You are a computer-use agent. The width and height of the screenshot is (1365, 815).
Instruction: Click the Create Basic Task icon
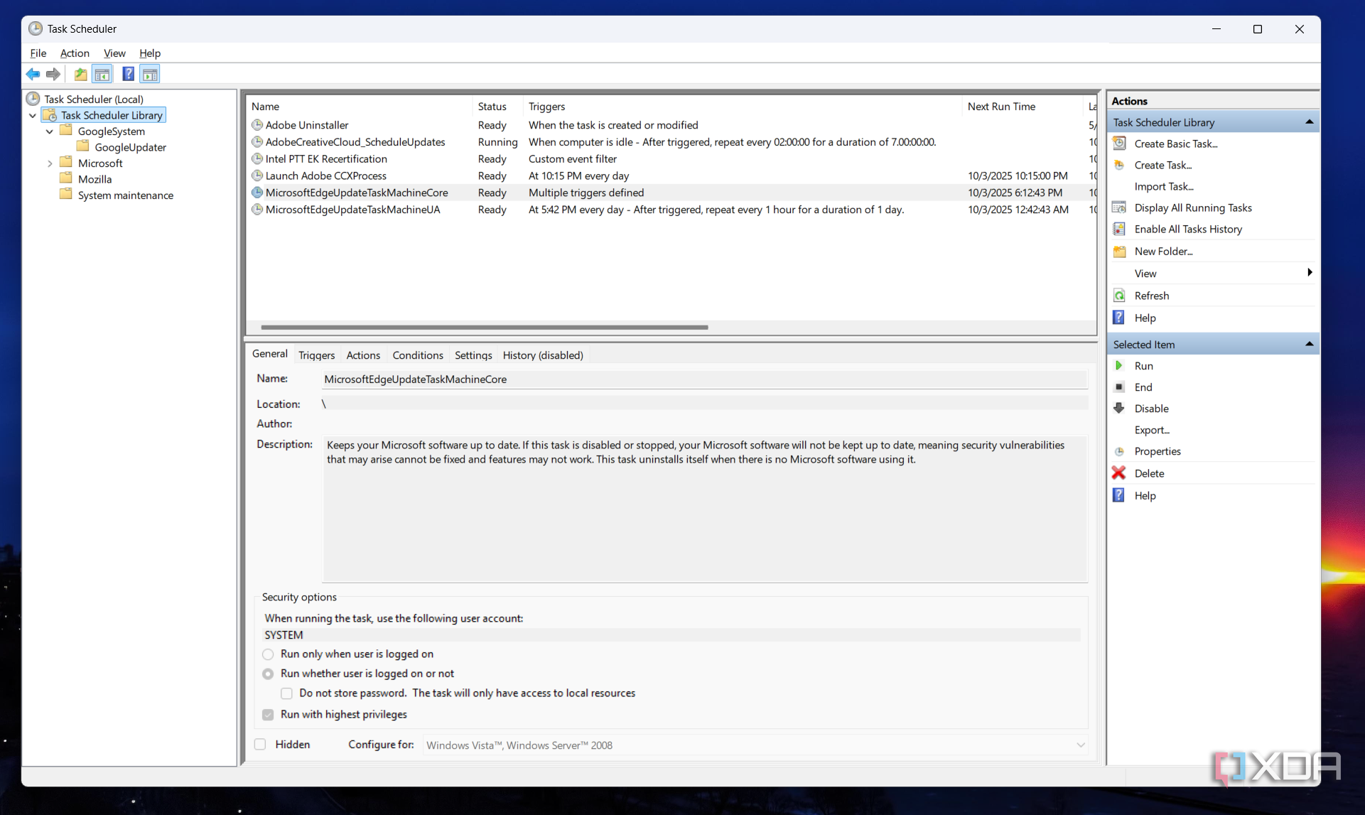[x=1119, y=144]
